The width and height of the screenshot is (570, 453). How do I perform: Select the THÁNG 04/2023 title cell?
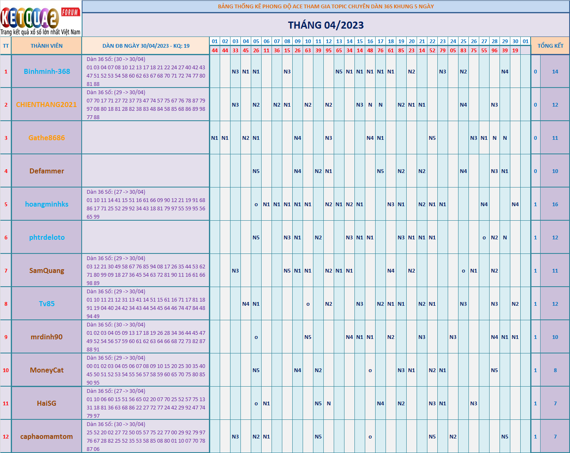(326, 25)
